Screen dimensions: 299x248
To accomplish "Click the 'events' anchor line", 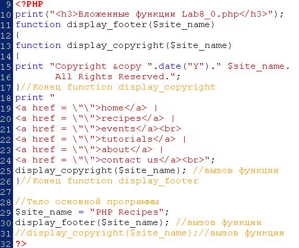I will tap(98, 129).
